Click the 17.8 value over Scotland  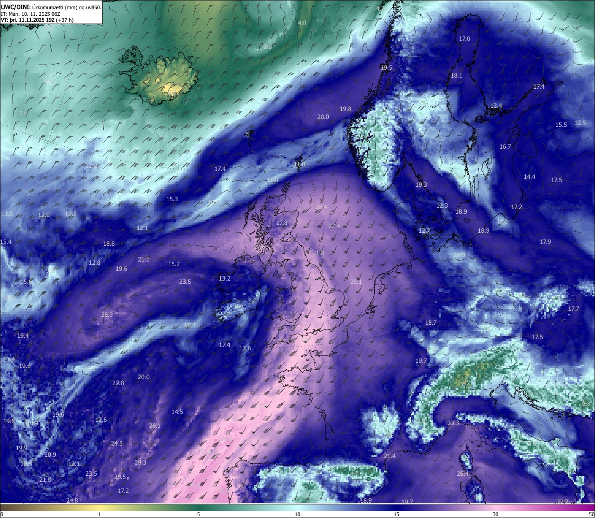(x=282, y=223)
